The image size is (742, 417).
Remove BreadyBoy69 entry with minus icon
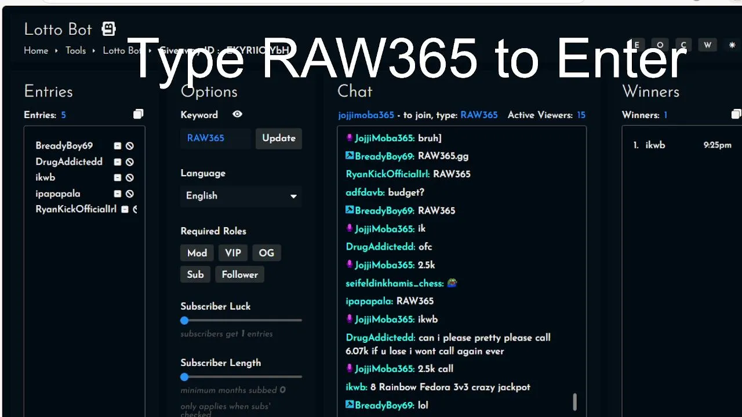[118, 146]
